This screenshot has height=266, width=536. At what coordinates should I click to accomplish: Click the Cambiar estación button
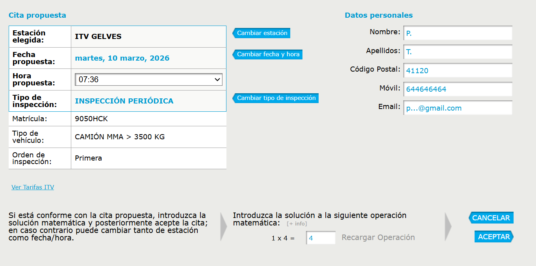(262, 33)
